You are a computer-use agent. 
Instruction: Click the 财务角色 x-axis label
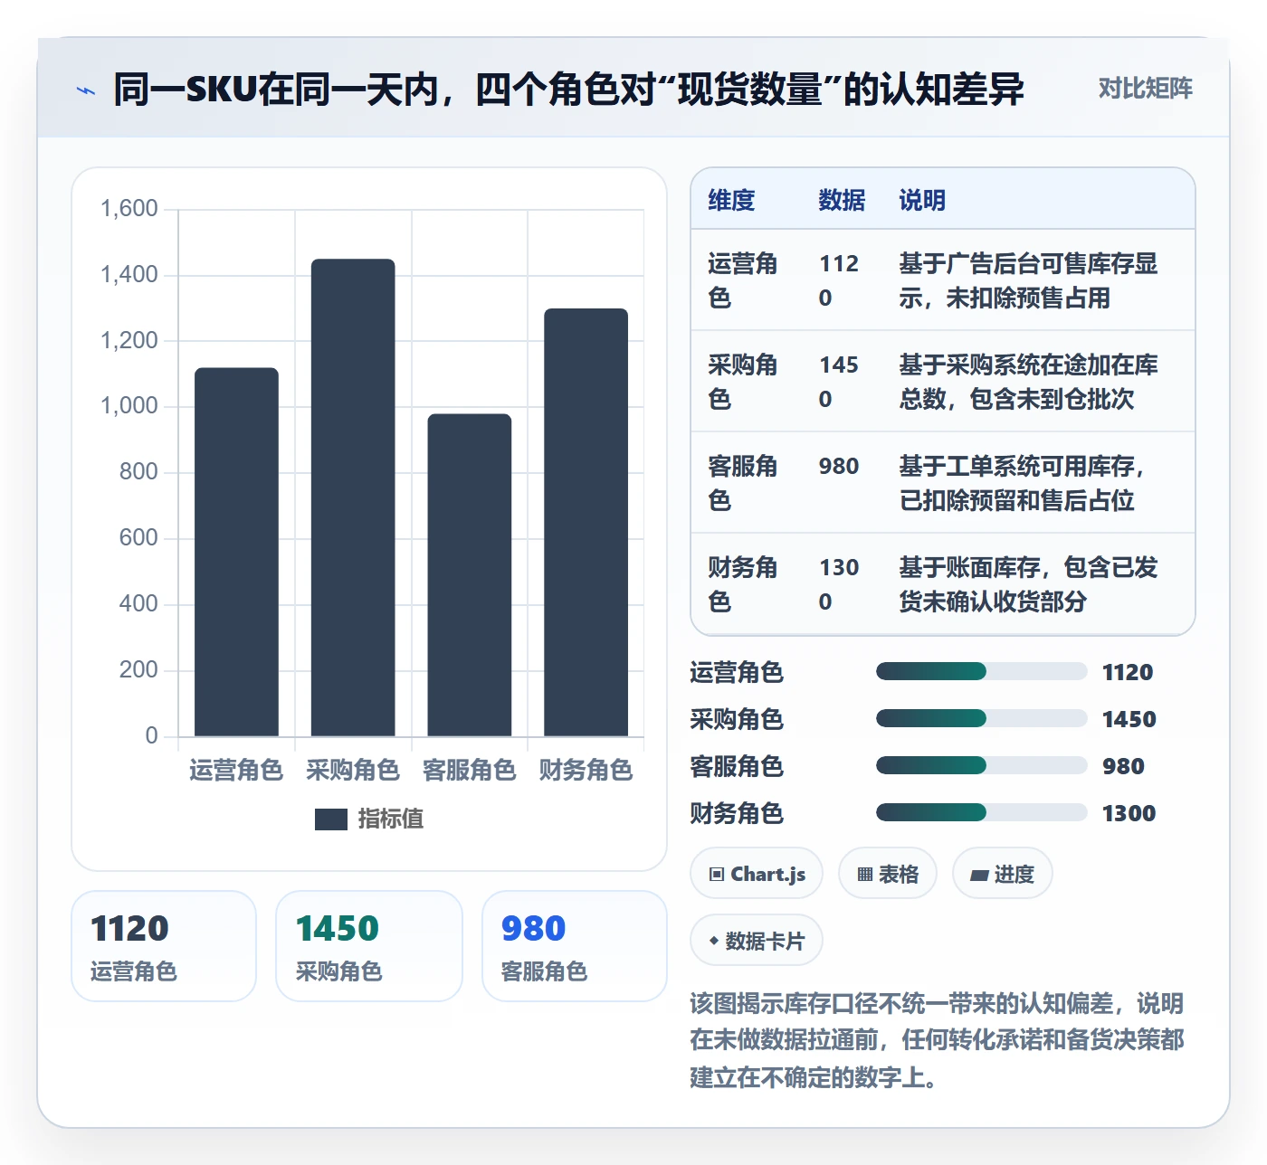click(586, 770)
